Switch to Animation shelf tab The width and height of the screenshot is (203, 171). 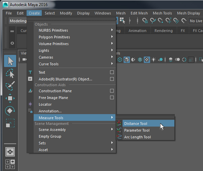pos(137,31)
